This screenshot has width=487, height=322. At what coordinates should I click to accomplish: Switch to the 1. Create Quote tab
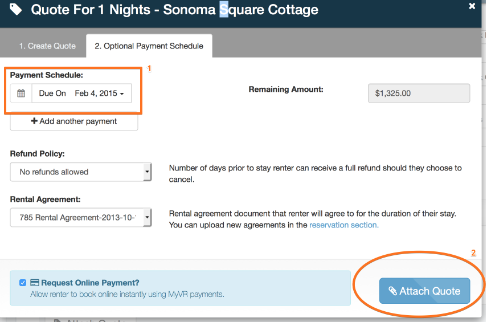click(x=47, y=46)
